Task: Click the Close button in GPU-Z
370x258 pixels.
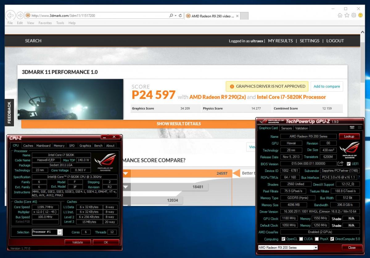Action: [351, 248]
